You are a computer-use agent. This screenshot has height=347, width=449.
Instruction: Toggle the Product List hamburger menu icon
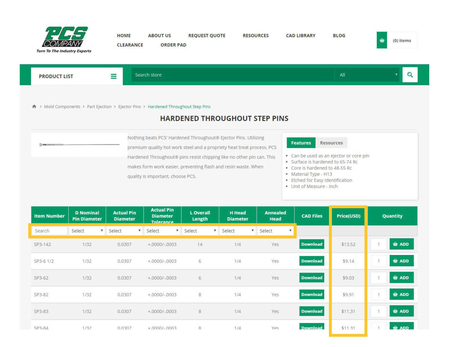114,76
